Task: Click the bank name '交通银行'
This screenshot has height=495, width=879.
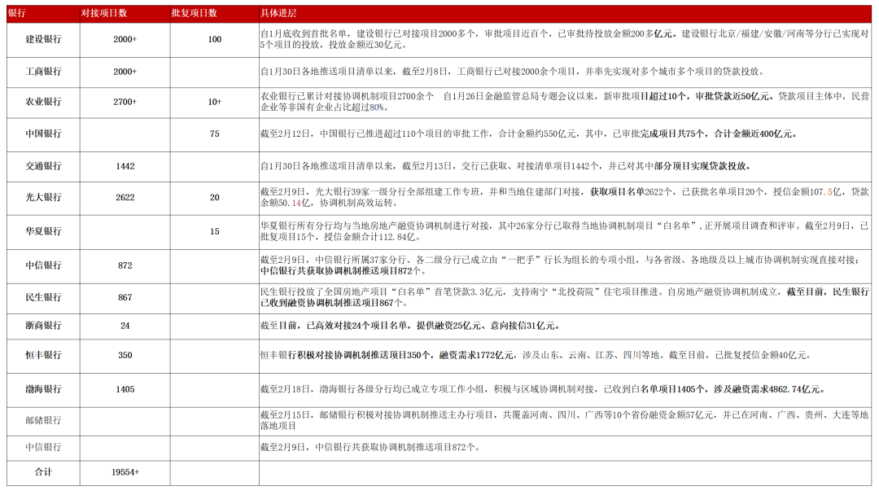Action: click(43, 167)
